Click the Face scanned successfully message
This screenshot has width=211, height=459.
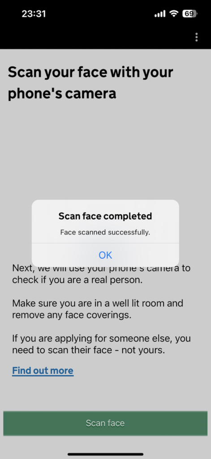pyautogui.click(x=105, y=233)
